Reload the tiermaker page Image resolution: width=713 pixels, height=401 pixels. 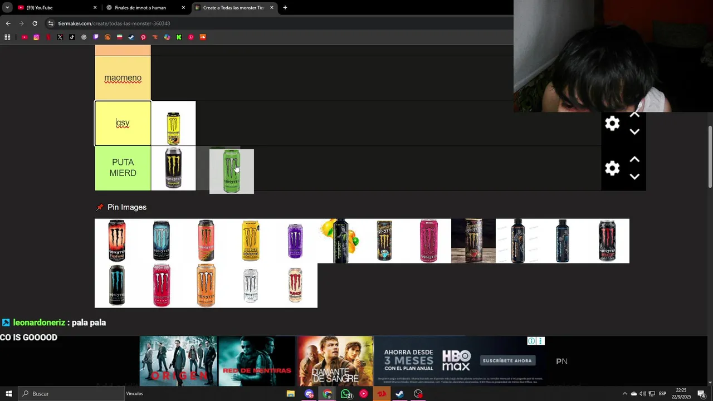tap(35, 23)
